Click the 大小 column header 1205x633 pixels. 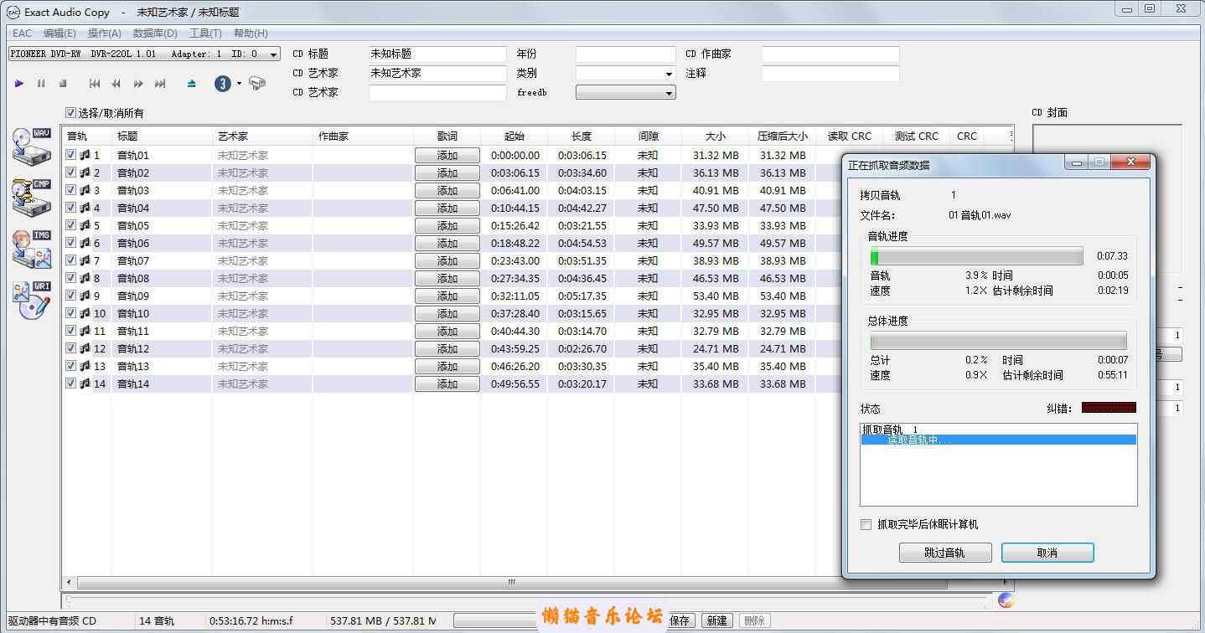[715, 136]
